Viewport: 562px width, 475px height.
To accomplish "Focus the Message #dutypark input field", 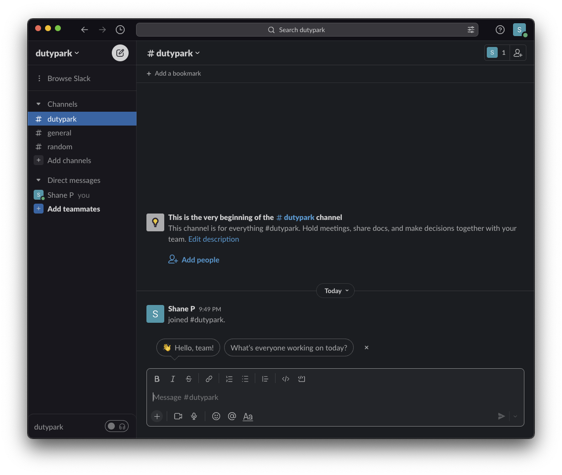I will (x=335, y=397).
